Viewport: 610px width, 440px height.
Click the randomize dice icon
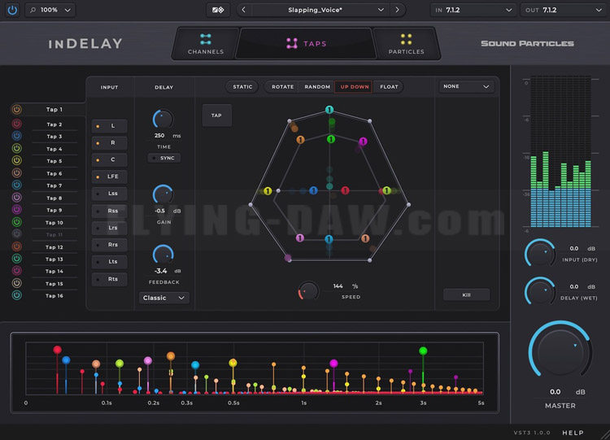218,10
